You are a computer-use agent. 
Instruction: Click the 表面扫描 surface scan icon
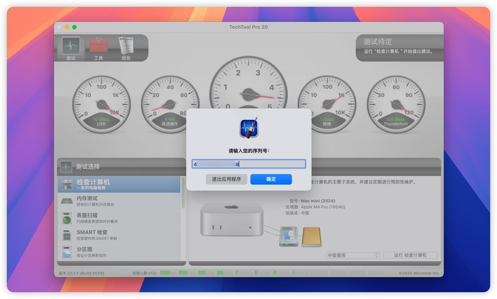click(x=67, y=218)
